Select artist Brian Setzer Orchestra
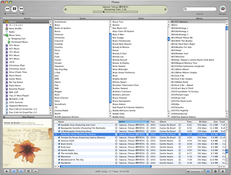This screenshot has width=231, height=175. click(140, 73)
